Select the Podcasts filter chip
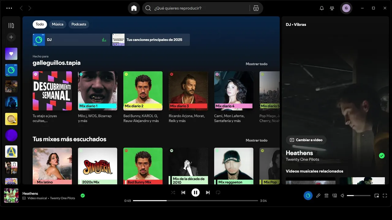Image resolution: width=392 pixels, height=220 pixels. (79, 24)
